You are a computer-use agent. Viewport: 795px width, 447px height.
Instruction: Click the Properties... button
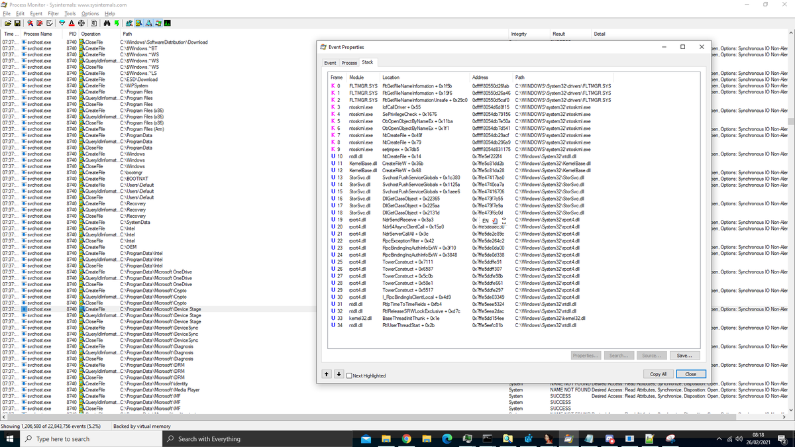coord(586,356)
